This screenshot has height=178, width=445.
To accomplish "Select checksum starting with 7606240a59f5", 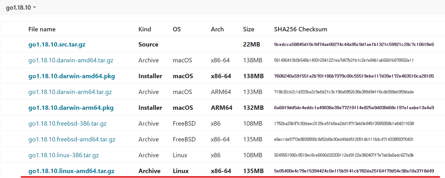I will (354, 76).
